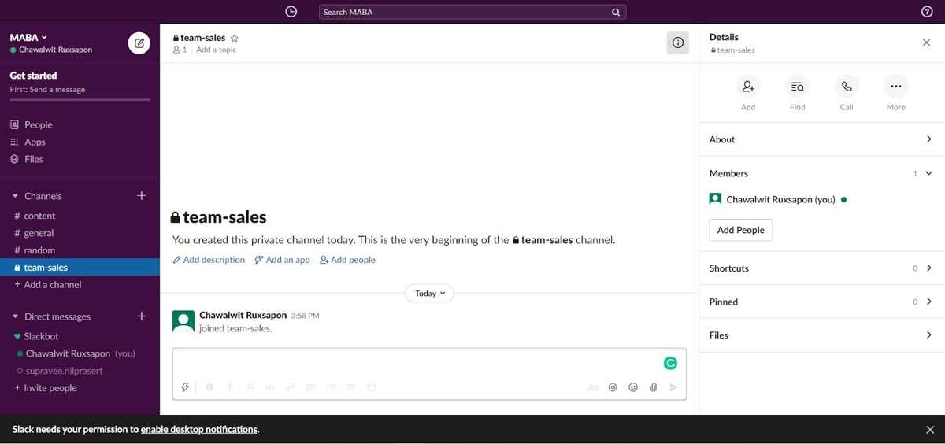Collapse the Channels section

tap(15, 196)
